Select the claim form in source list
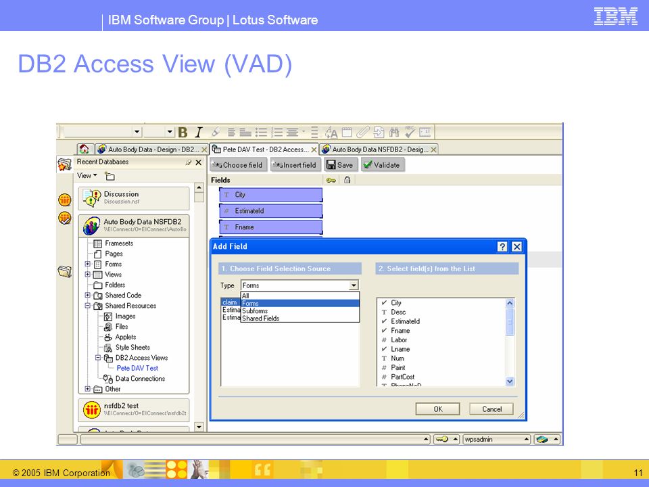 coord(230,302)
